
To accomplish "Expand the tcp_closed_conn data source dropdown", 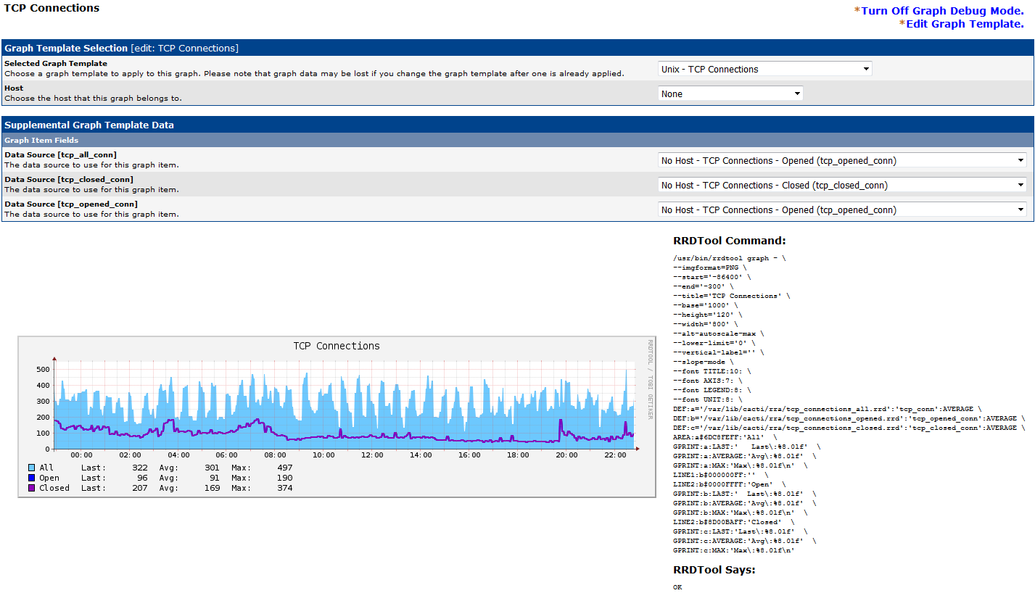I will 842,185.
